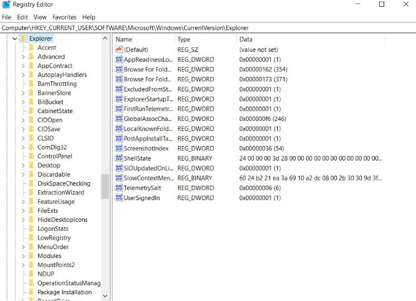Screen dimensions: 416x301
Task: Click the Explorer folder icon in tree
Action: 23,38
